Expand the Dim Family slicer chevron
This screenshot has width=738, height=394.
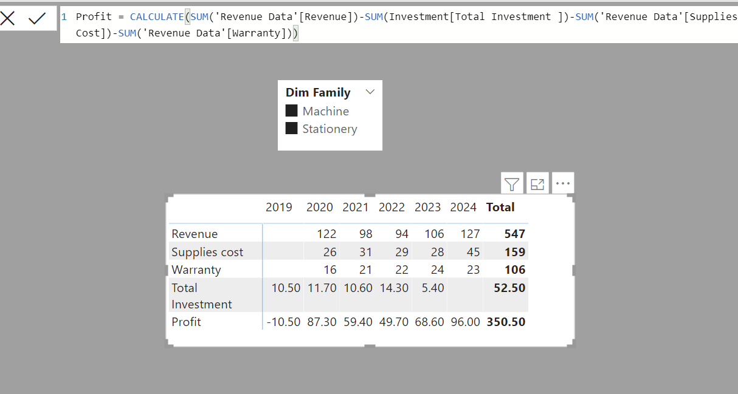370,92
